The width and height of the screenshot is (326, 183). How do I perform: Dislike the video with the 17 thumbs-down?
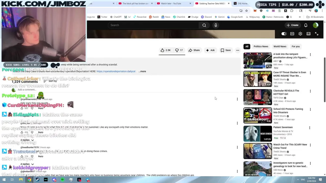pos(179,50)
